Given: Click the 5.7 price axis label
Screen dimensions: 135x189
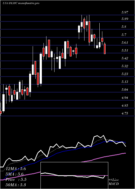Looking at the screenshot, I should [124, 35].
